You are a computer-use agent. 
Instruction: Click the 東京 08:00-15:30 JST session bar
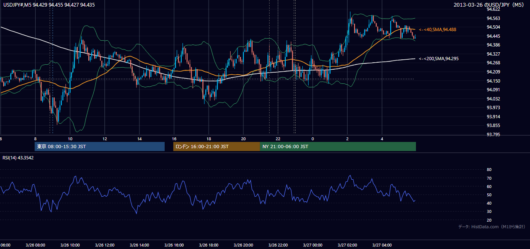pos(100,146)
